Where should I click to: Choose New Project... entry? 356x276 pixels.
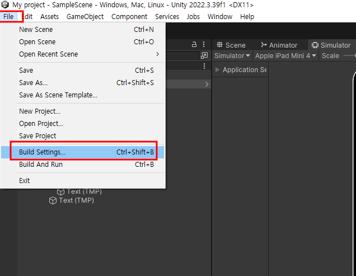tap(83, 111)
